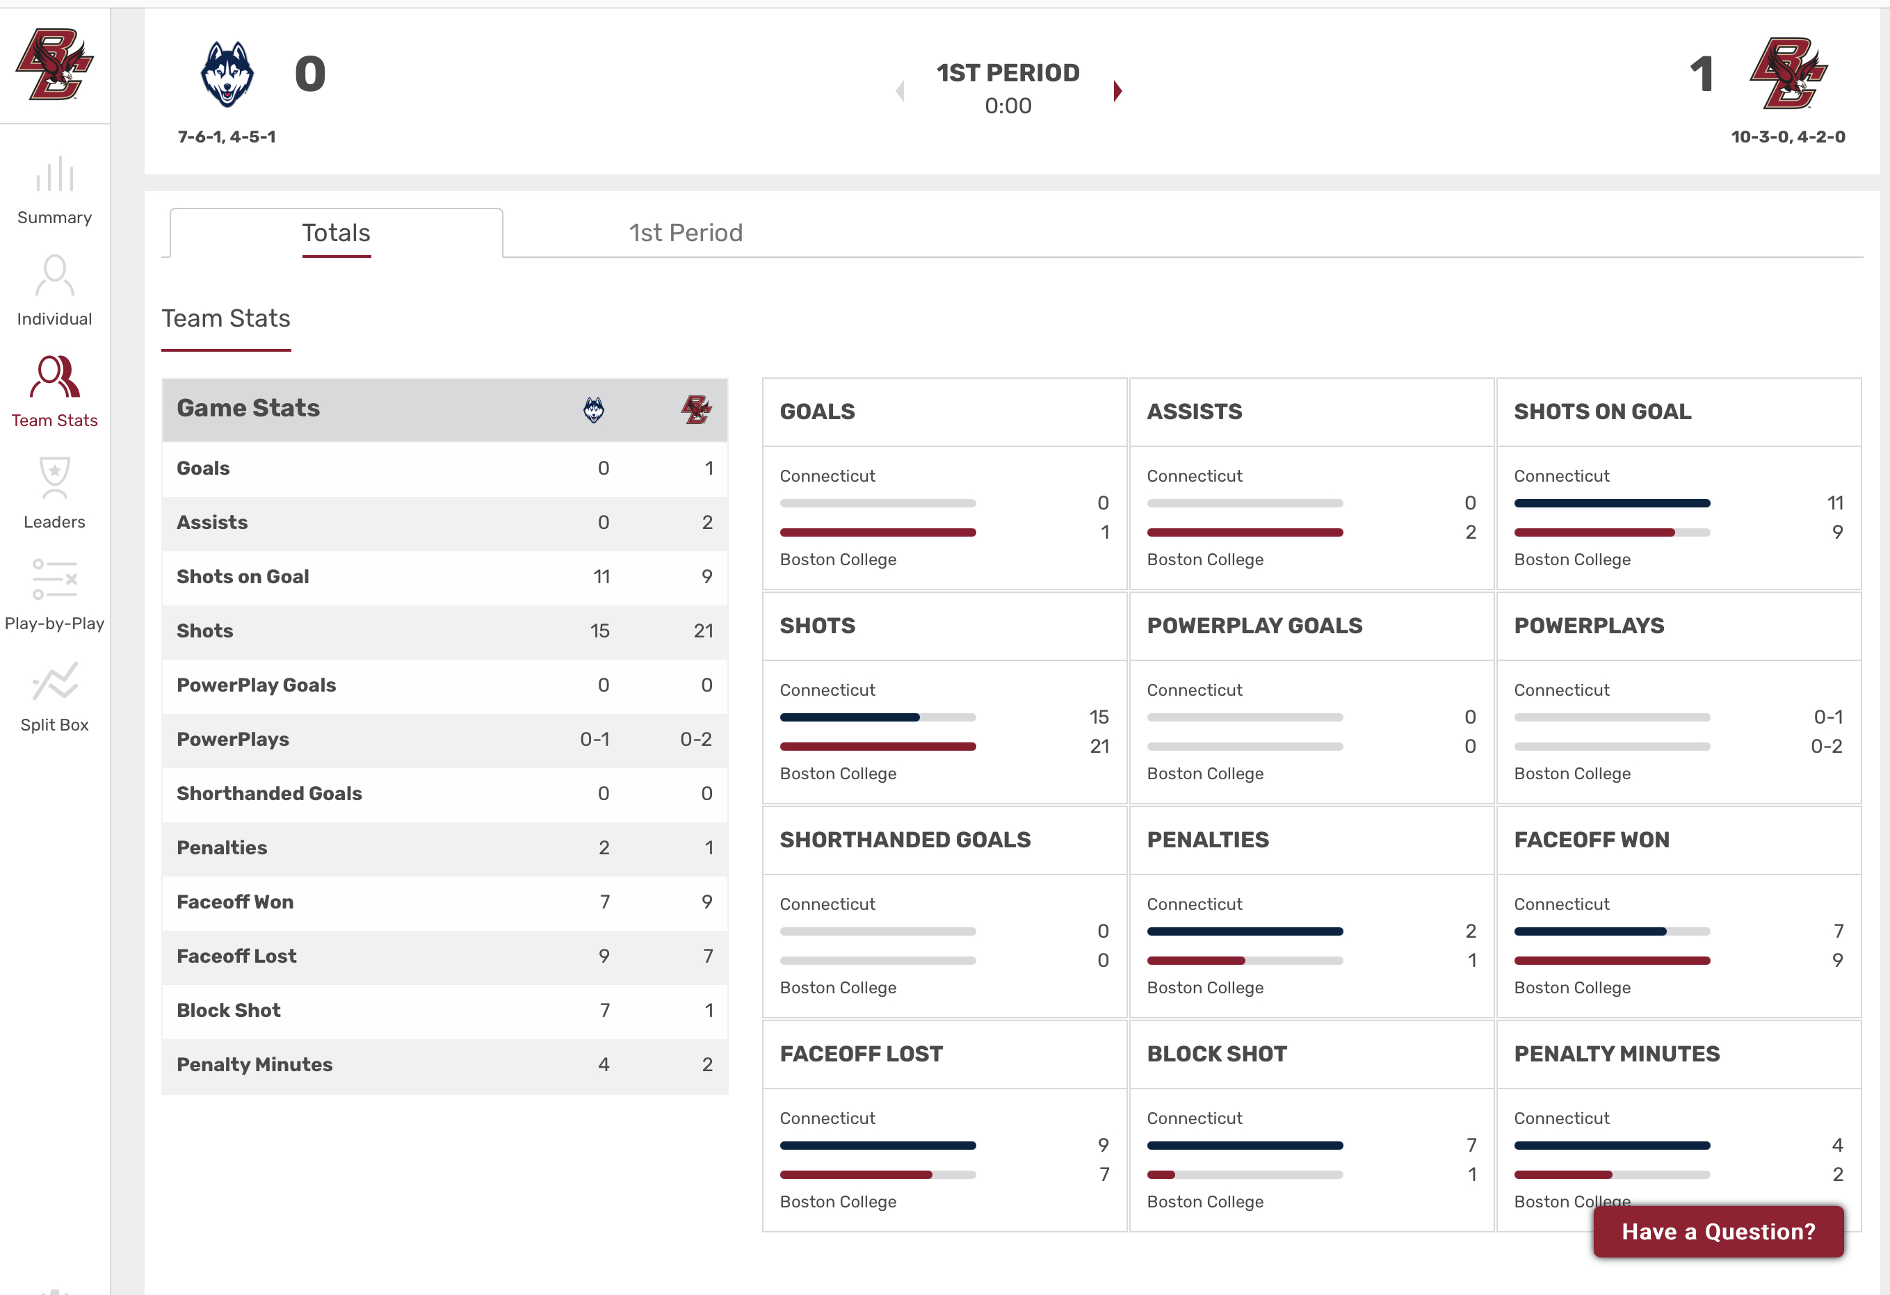Switch to the Totals tab
Viewport: 1890px width, 1295px height.
(x=336, y=234)
